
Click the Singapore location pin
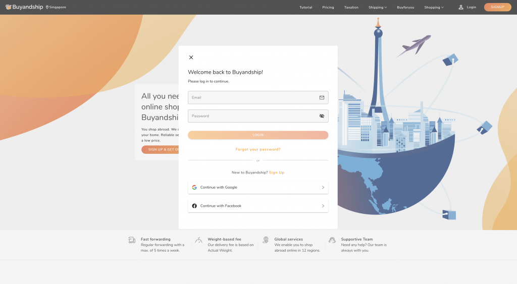coord(47,7)
